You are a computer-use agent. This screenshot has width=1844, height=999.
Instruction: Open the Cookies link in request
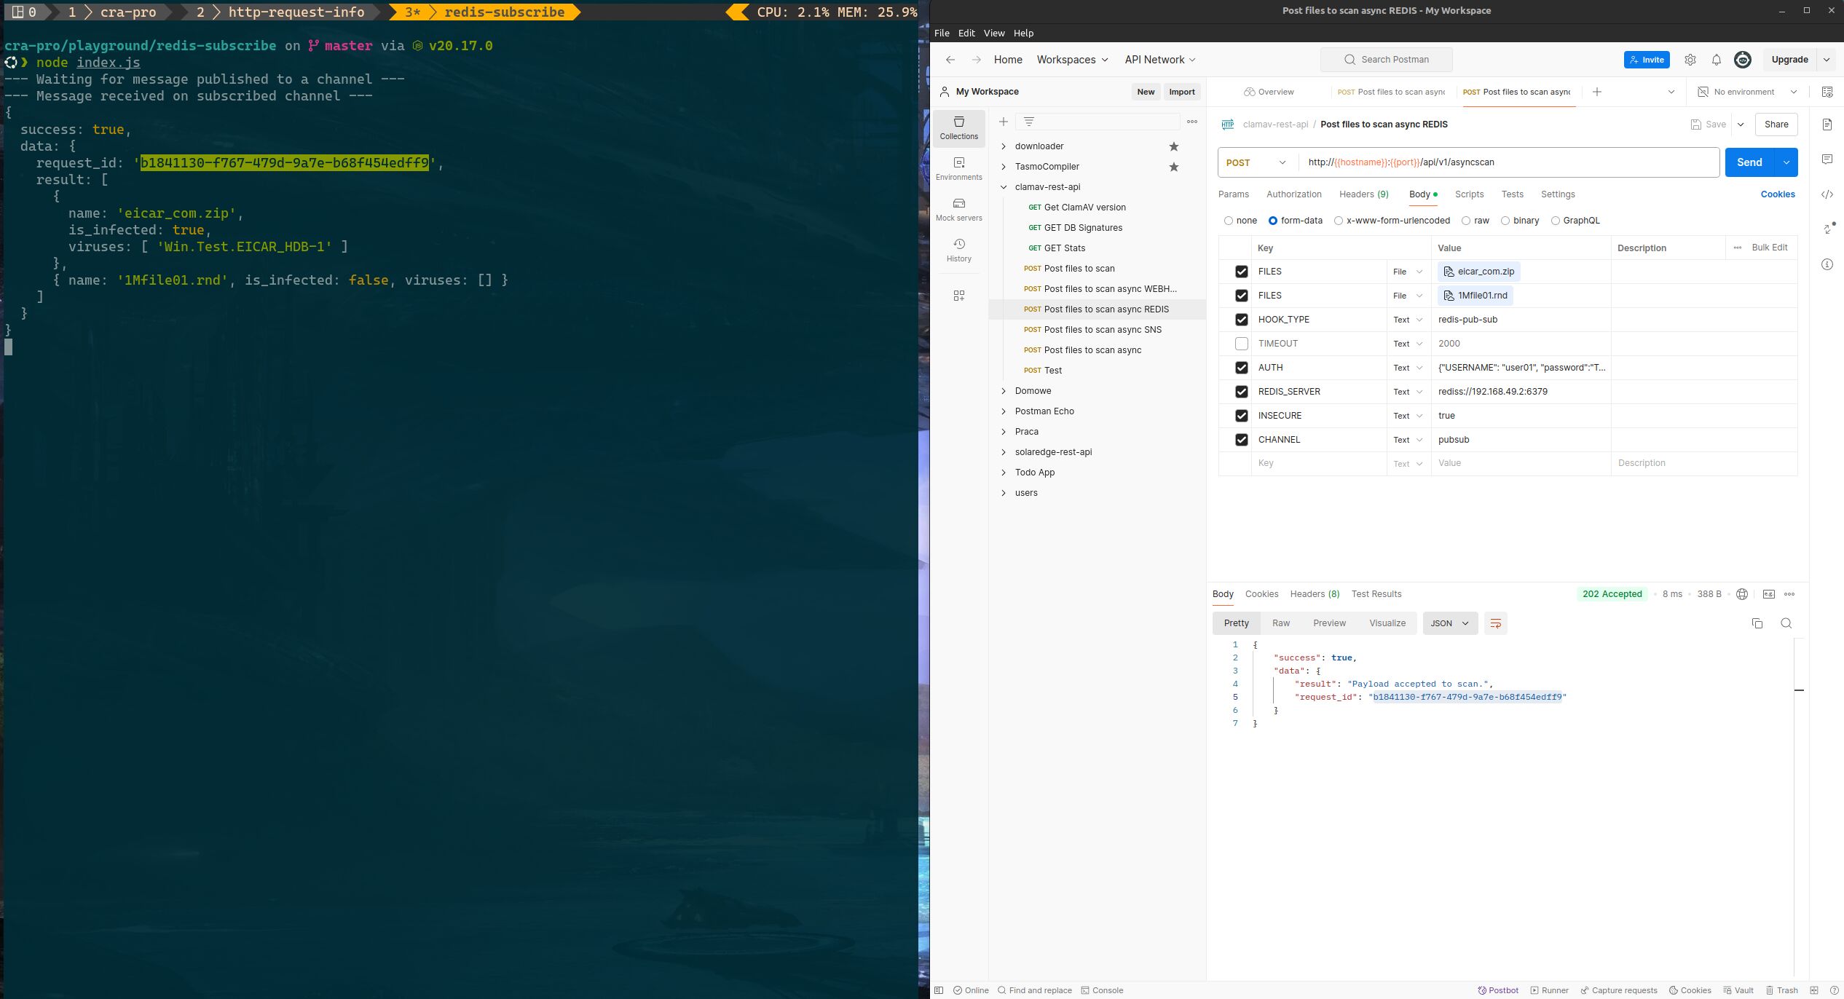pyautogui.click(x=1777, y=194)
